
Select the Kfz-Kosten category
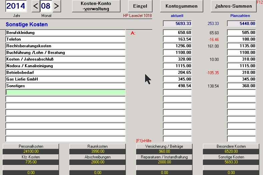point(31,157)
